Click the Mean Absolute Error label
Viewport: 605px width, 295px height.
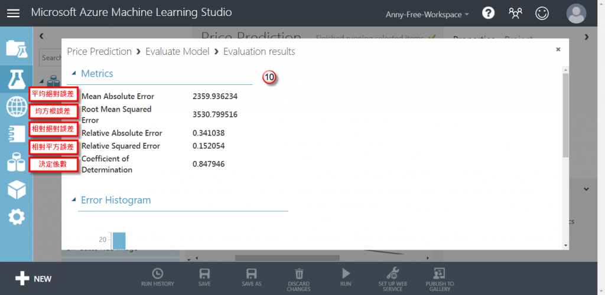pos(118,96)
